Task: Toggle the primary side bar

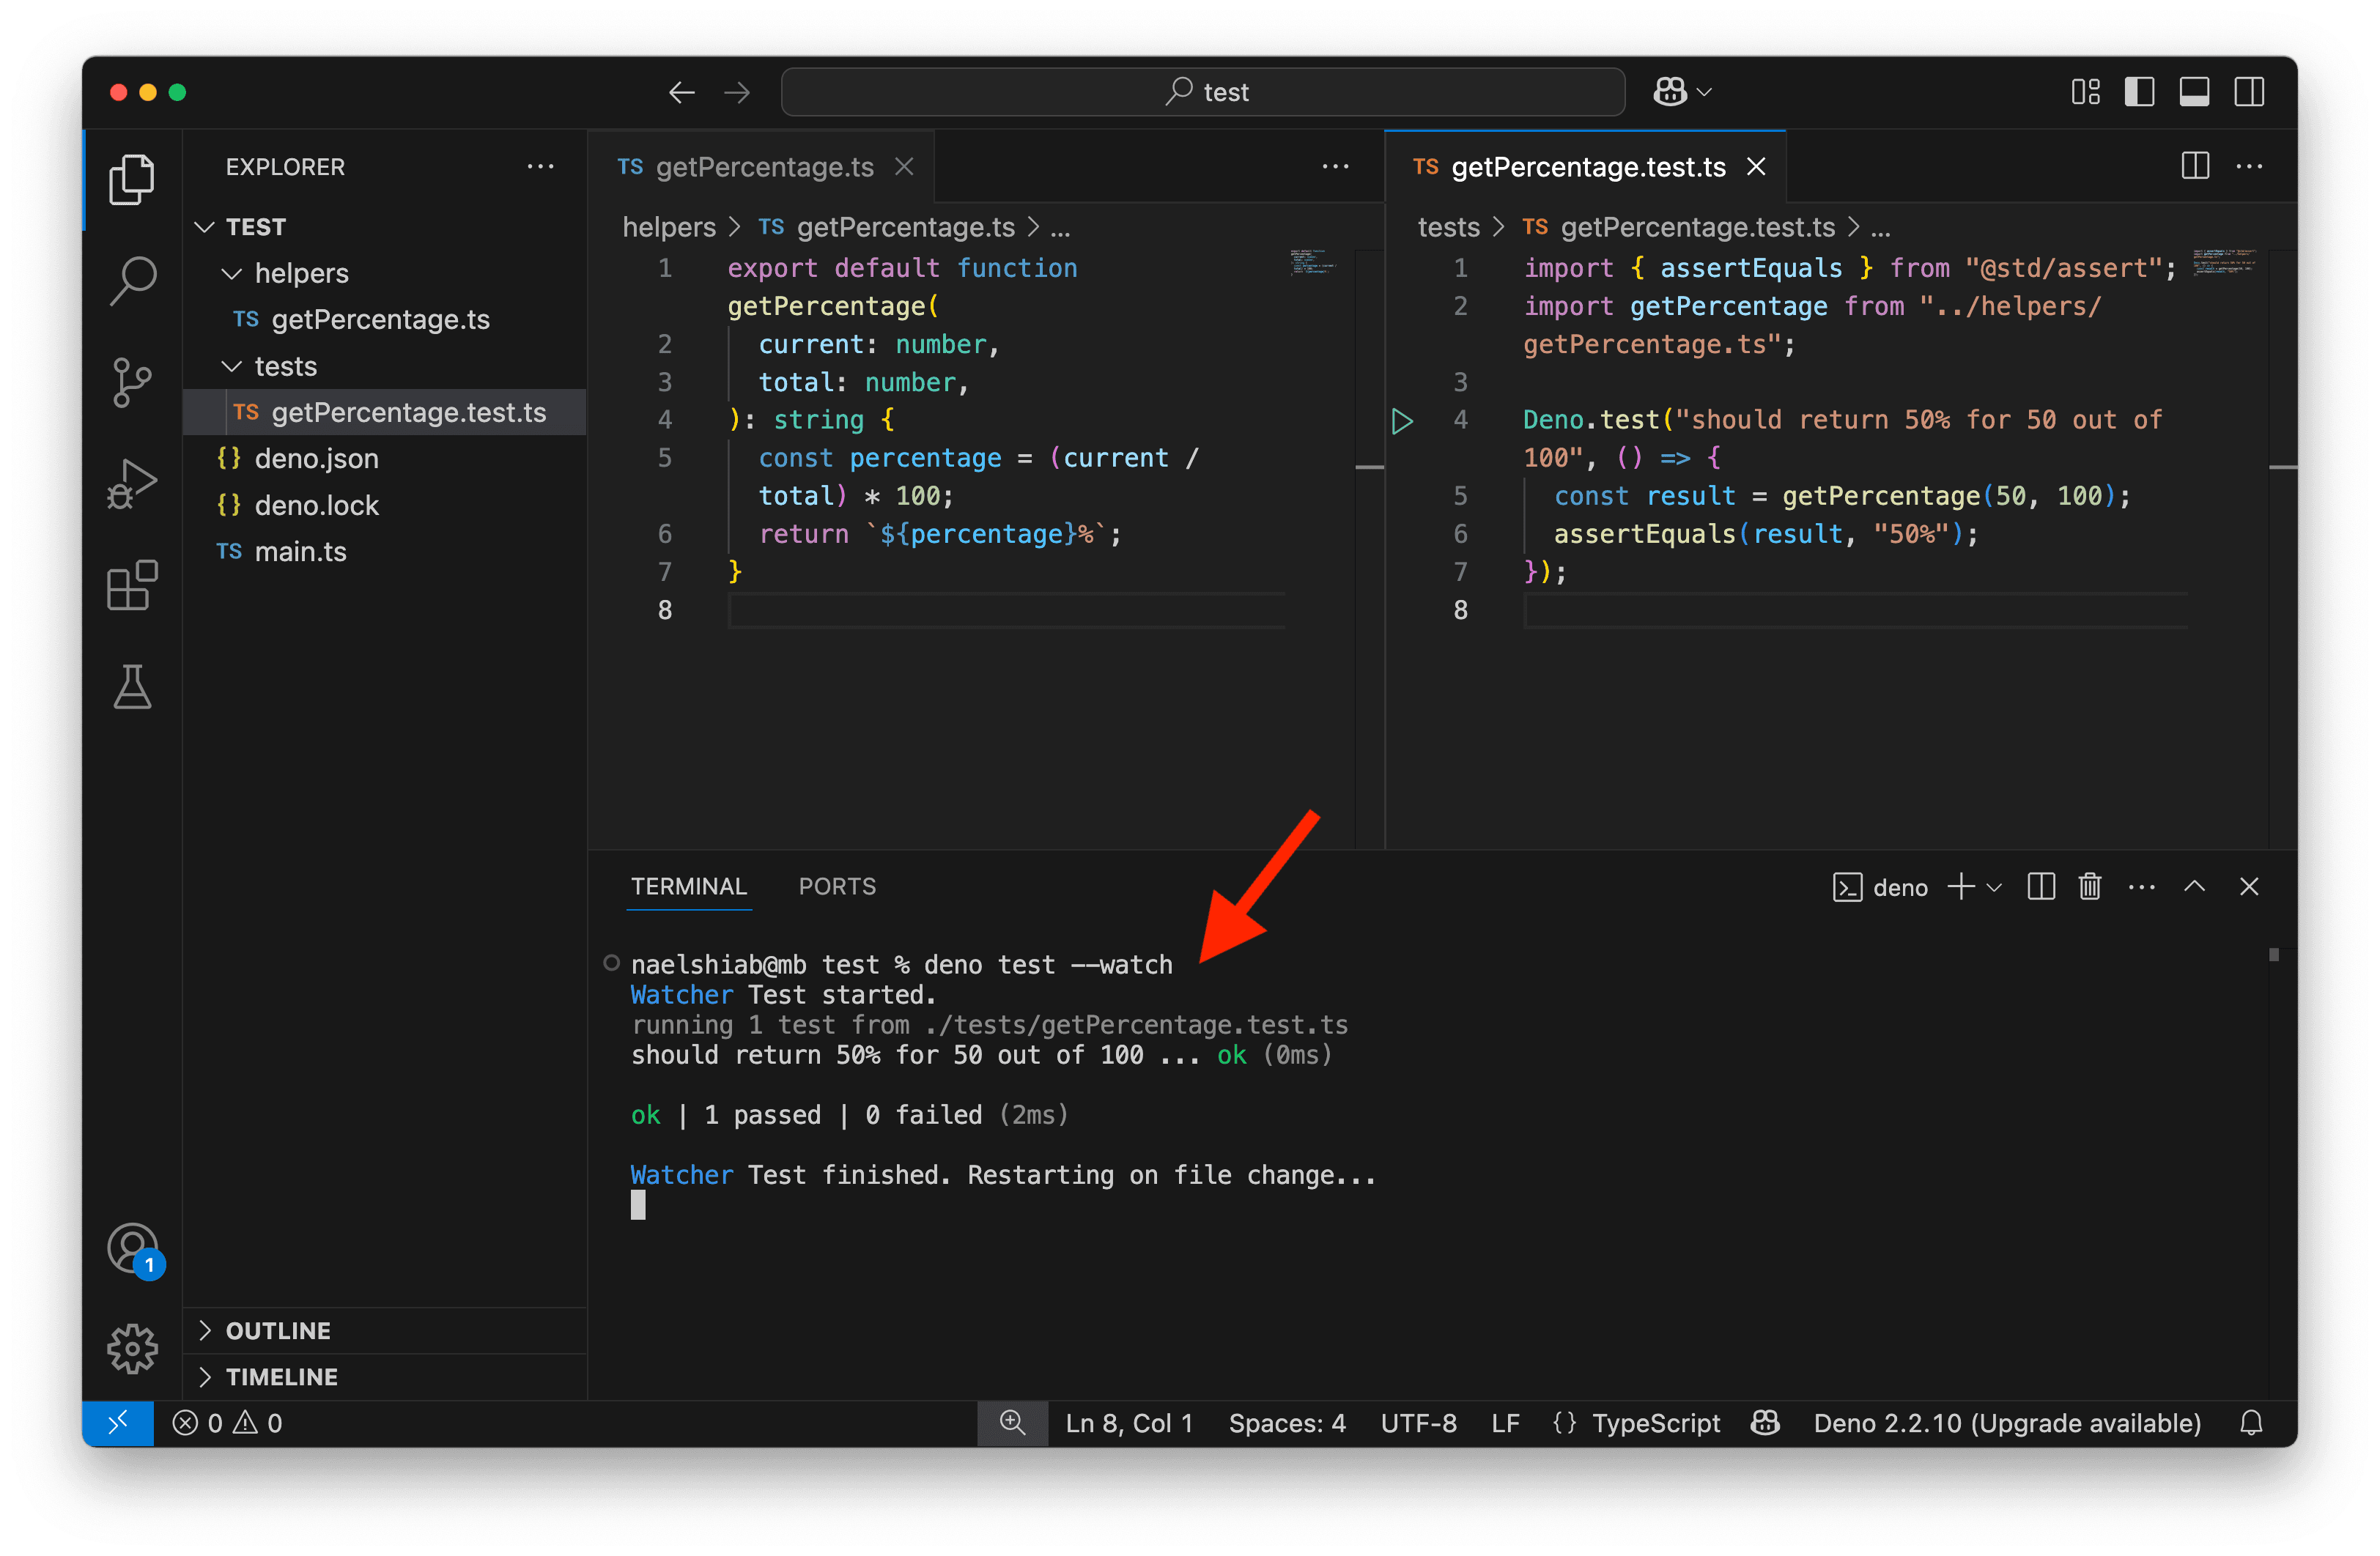Action: (2139, 92)
